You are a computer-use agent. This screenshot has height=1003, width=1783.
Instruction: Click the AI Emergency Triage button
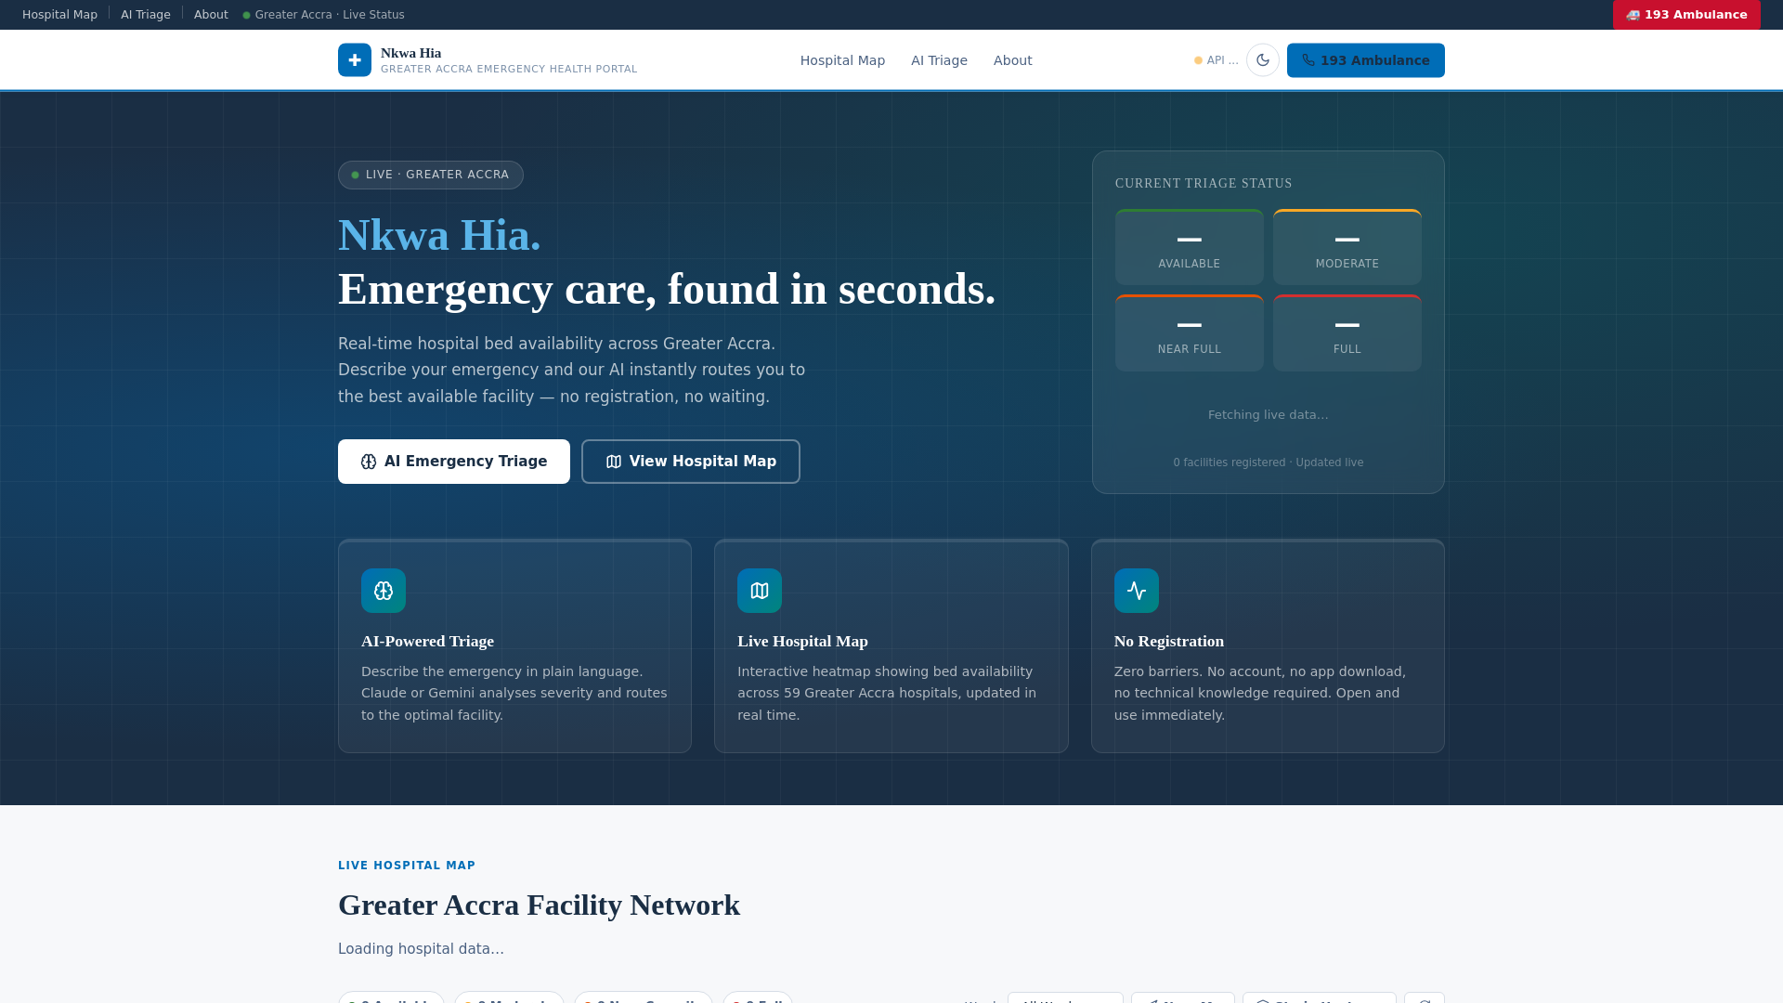pos(454,462)
